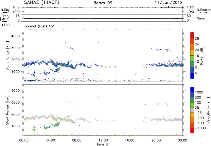The height and width of the screenshot is (146, 211).
Task: Click the 500 label on Velocity colorbar
Action: point(198,97)
